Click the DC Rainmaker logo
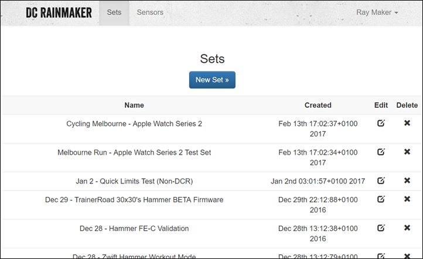 pos(59,13)
